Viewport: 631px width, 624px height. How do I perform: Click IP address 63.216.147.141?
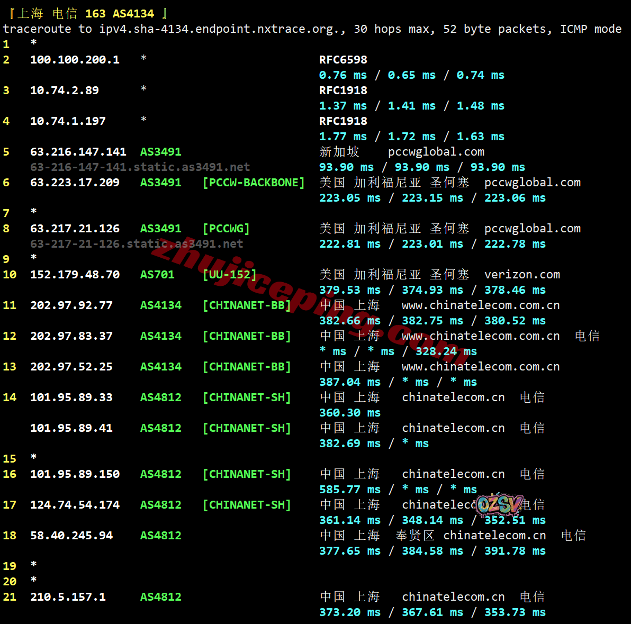pyautogui.click(x=78, y=152)
